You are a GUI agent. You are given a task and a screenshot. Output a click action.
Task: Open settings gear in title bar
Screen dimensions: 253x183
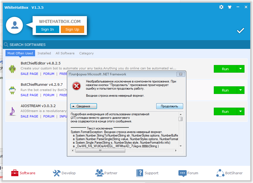(221, 7)
